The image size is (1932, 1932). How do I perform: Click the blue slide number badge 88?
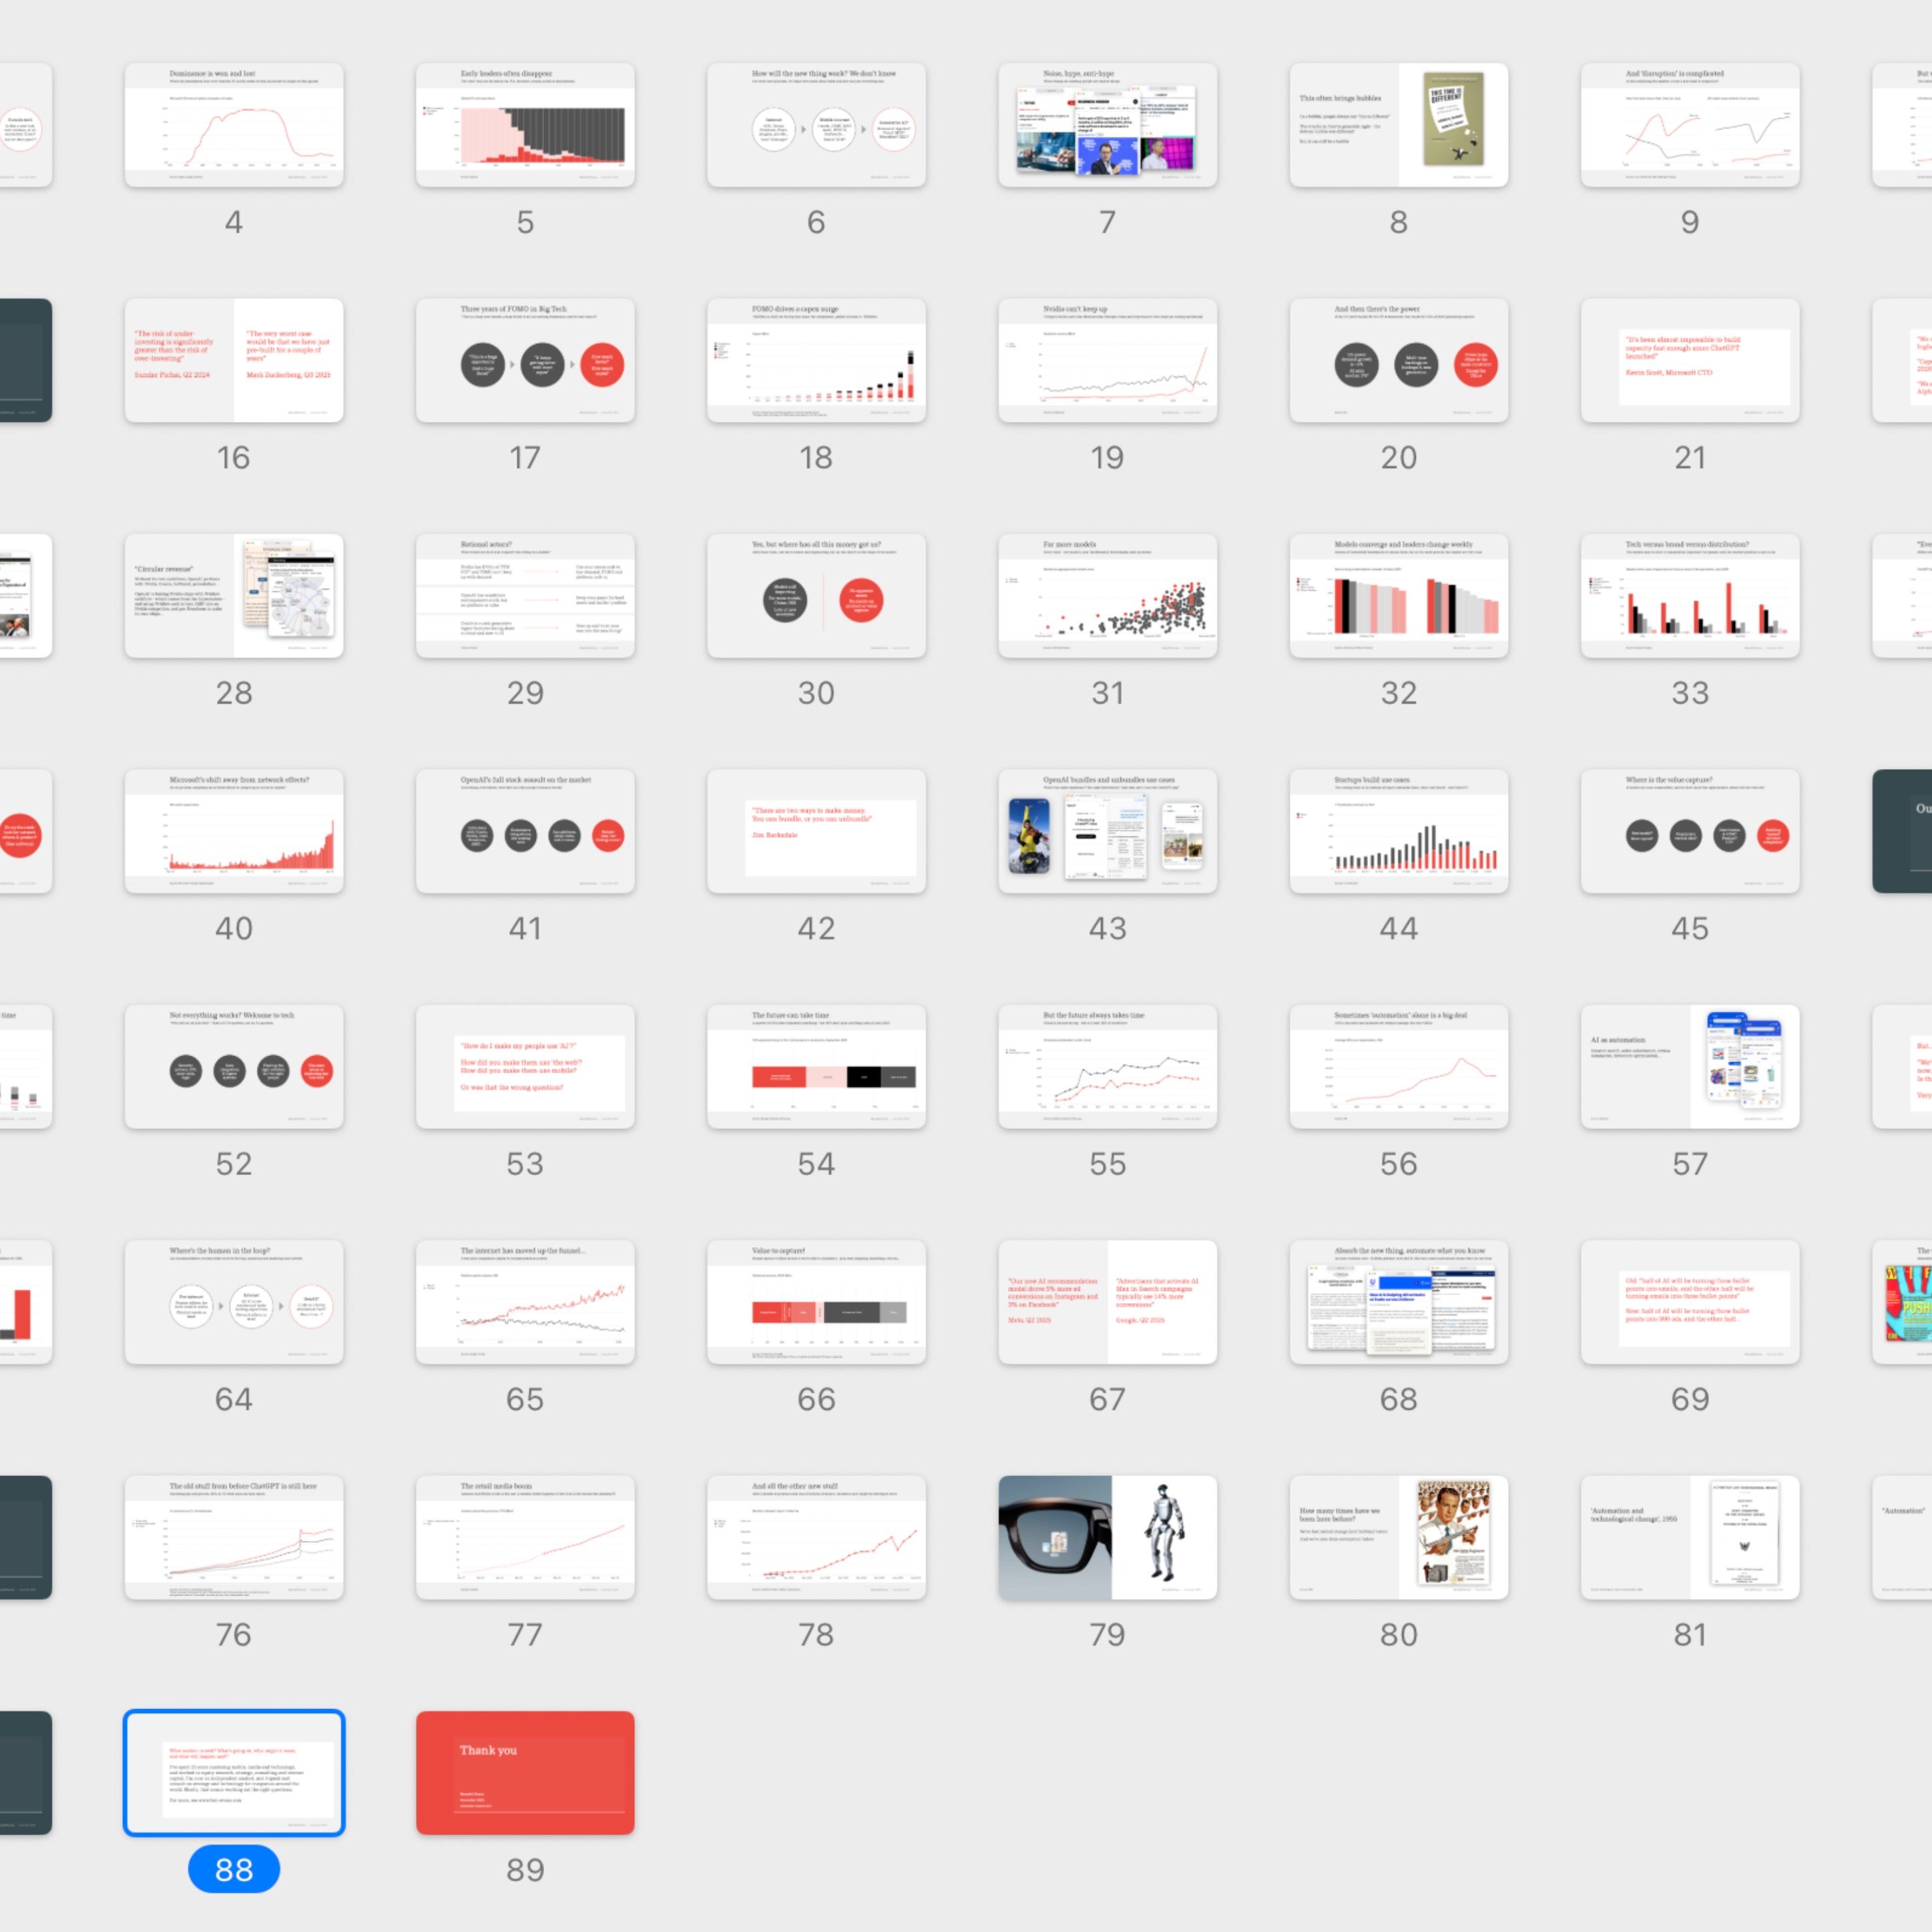tap(233, 1869)
